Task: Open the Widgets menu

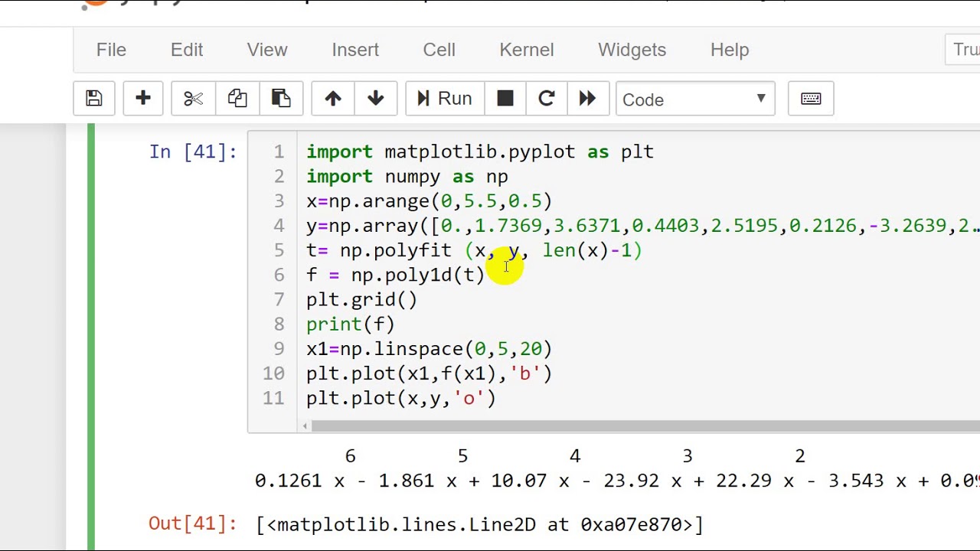Action: click(x=632, y=50)
